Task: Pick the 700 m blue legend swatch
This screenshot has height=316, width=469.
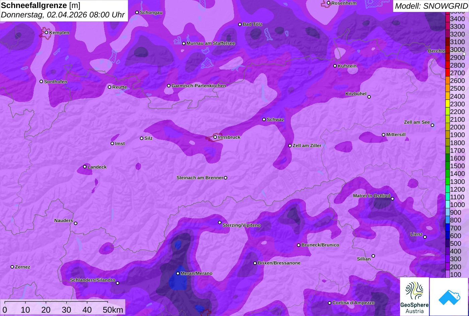Action: tap(448, 228)
